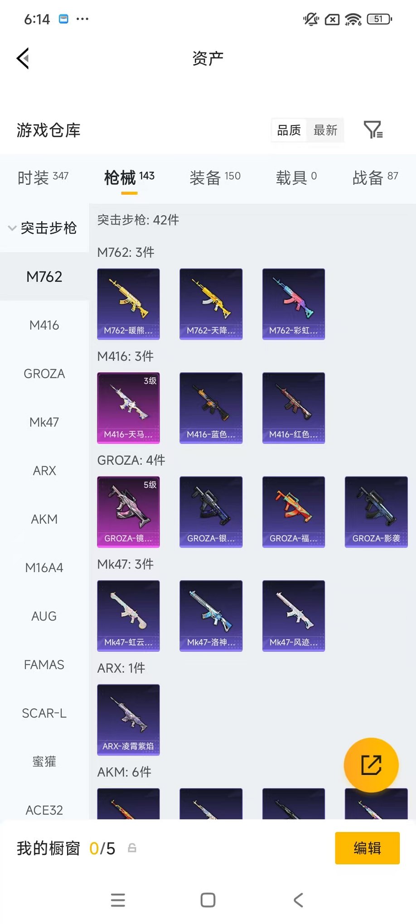416x924 pixels.
Task: Switch to the 装备 tab
Action: tap(215, 178)
